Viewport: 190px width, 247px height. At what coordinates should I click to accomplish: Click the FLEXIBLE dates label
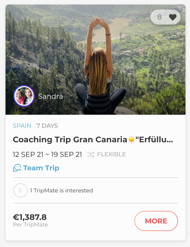[111, 155]
